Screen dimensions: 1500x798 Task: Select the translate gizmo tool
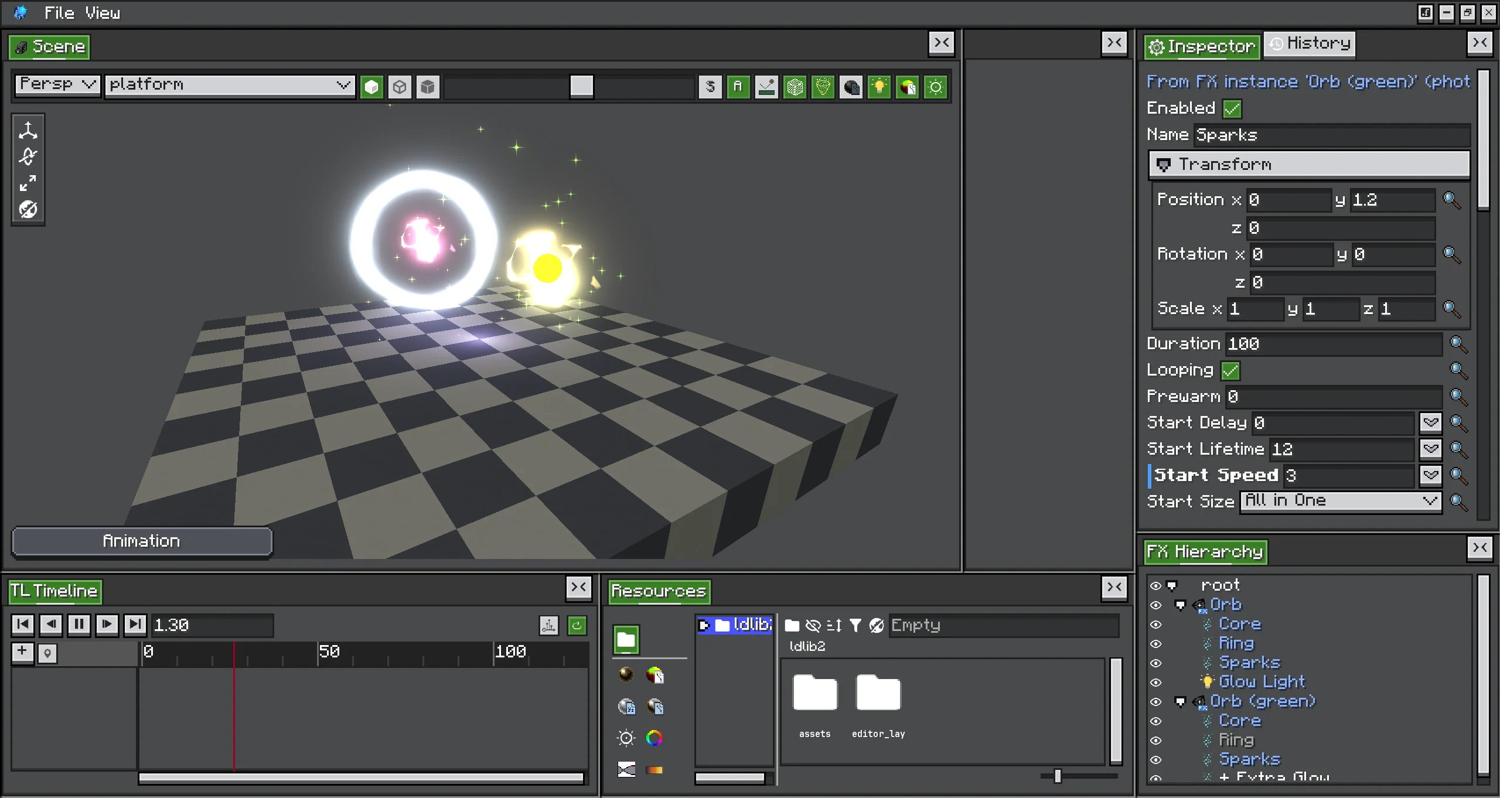pyautogui.click(x=28, y=130)
